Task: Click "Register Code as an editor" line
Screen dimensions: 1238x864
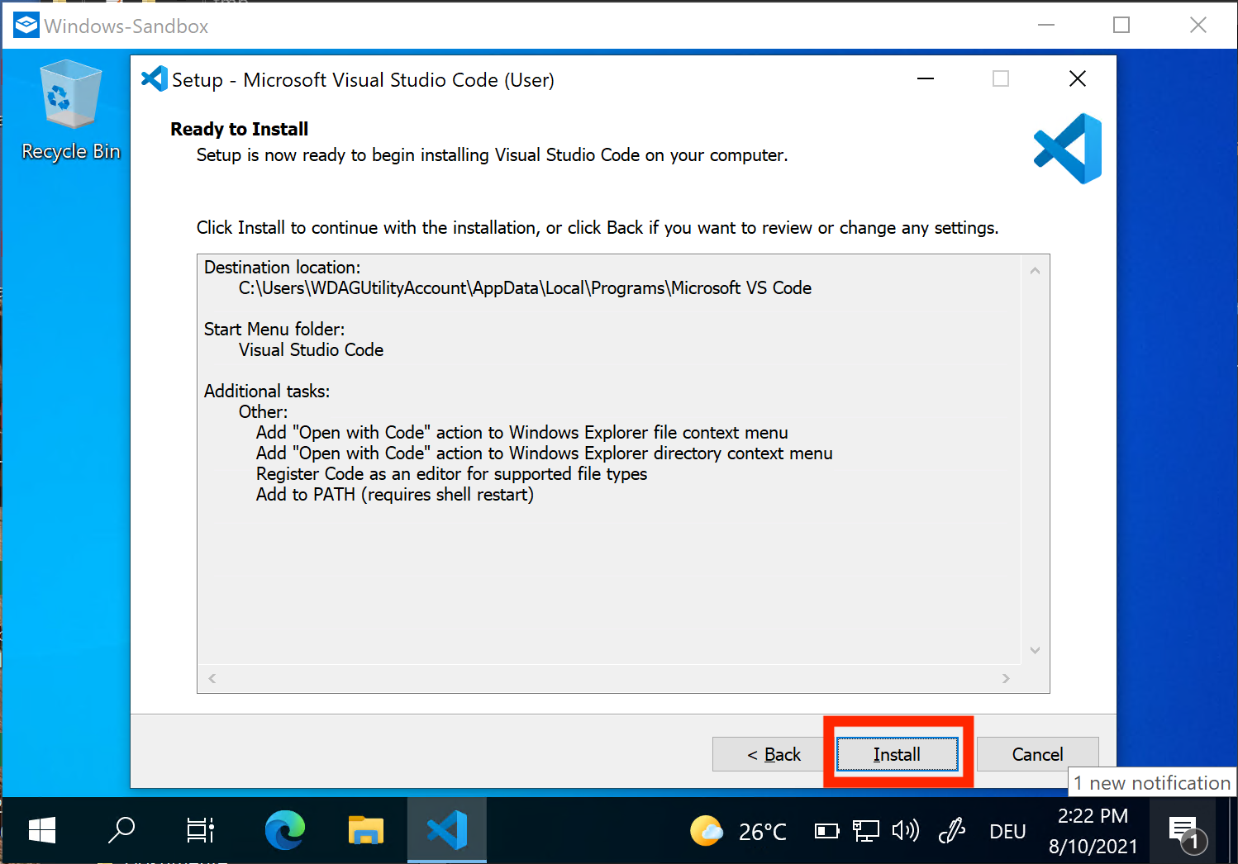Action: point(451,474)
